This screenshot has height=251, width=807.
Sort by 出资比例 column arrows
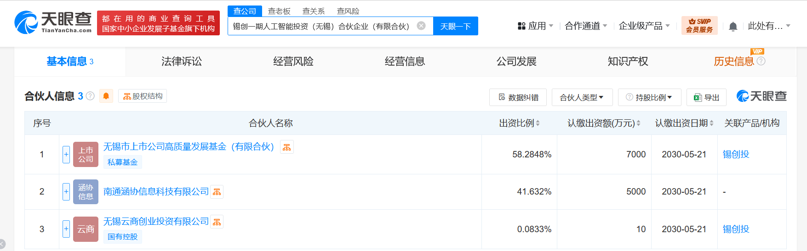pos(538,123)
